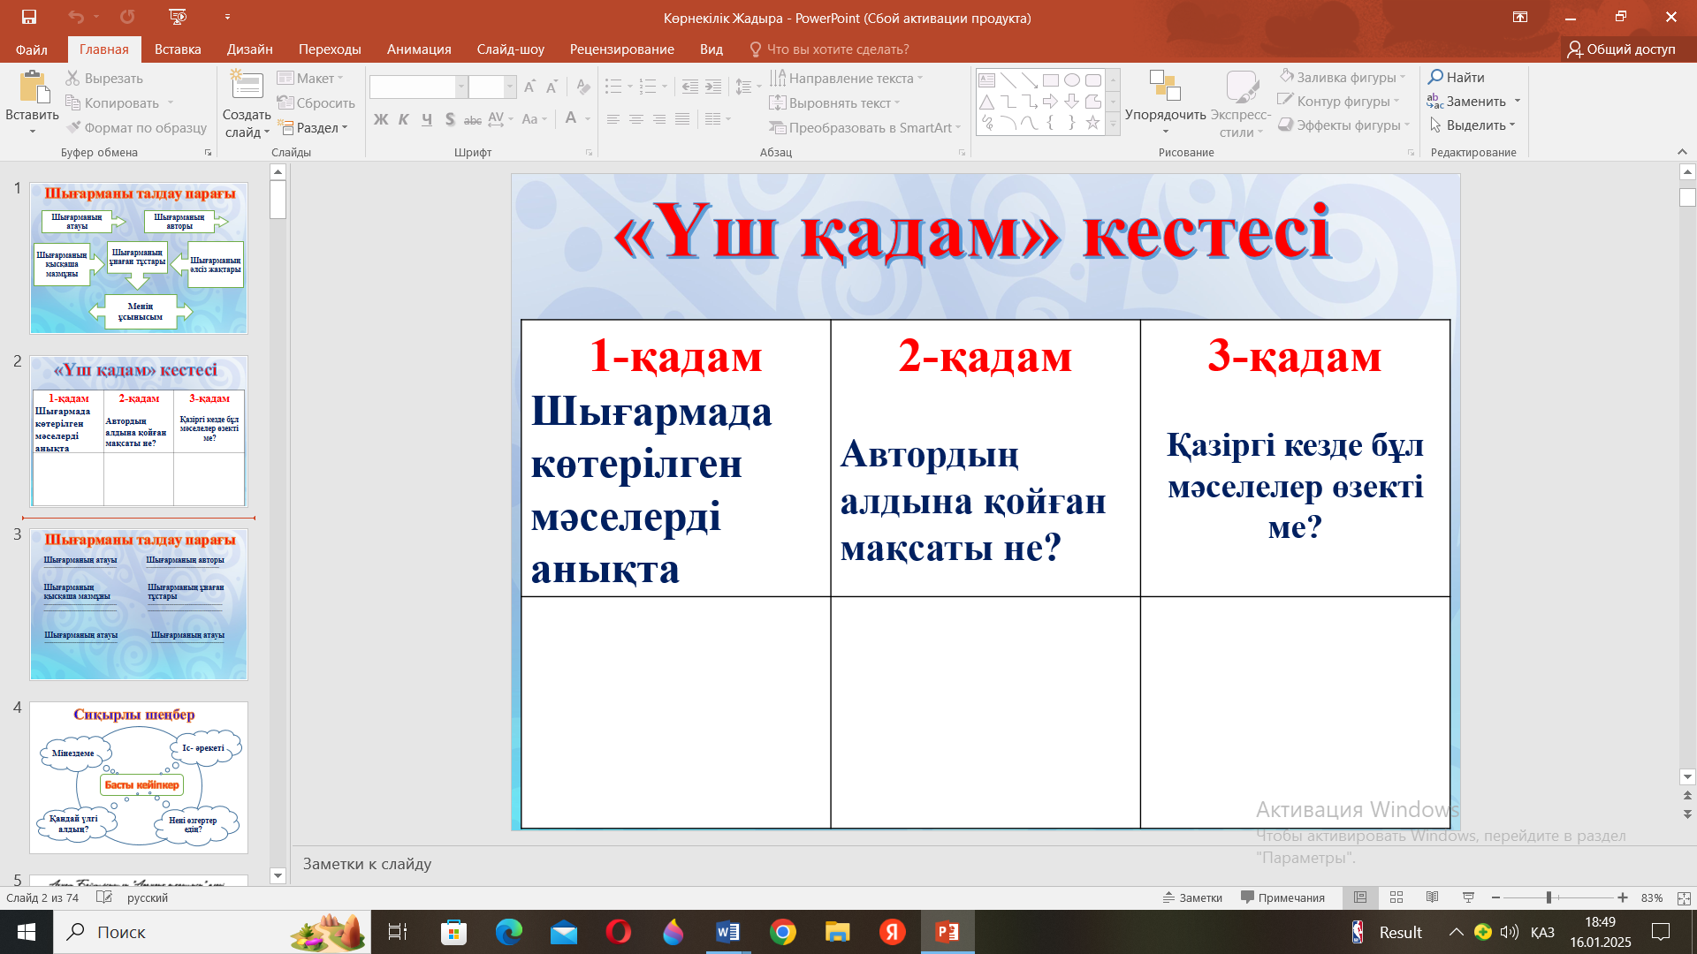Open the font name combo box dropdown

click(x=460, y=87)
